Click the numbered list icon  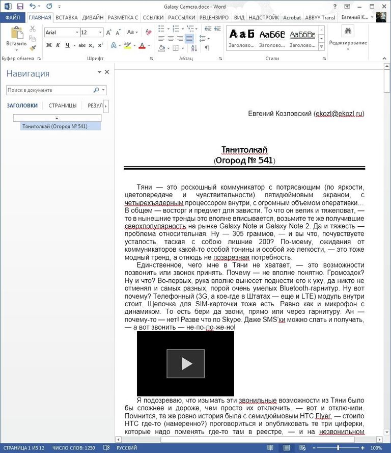[x=176, y=29]
